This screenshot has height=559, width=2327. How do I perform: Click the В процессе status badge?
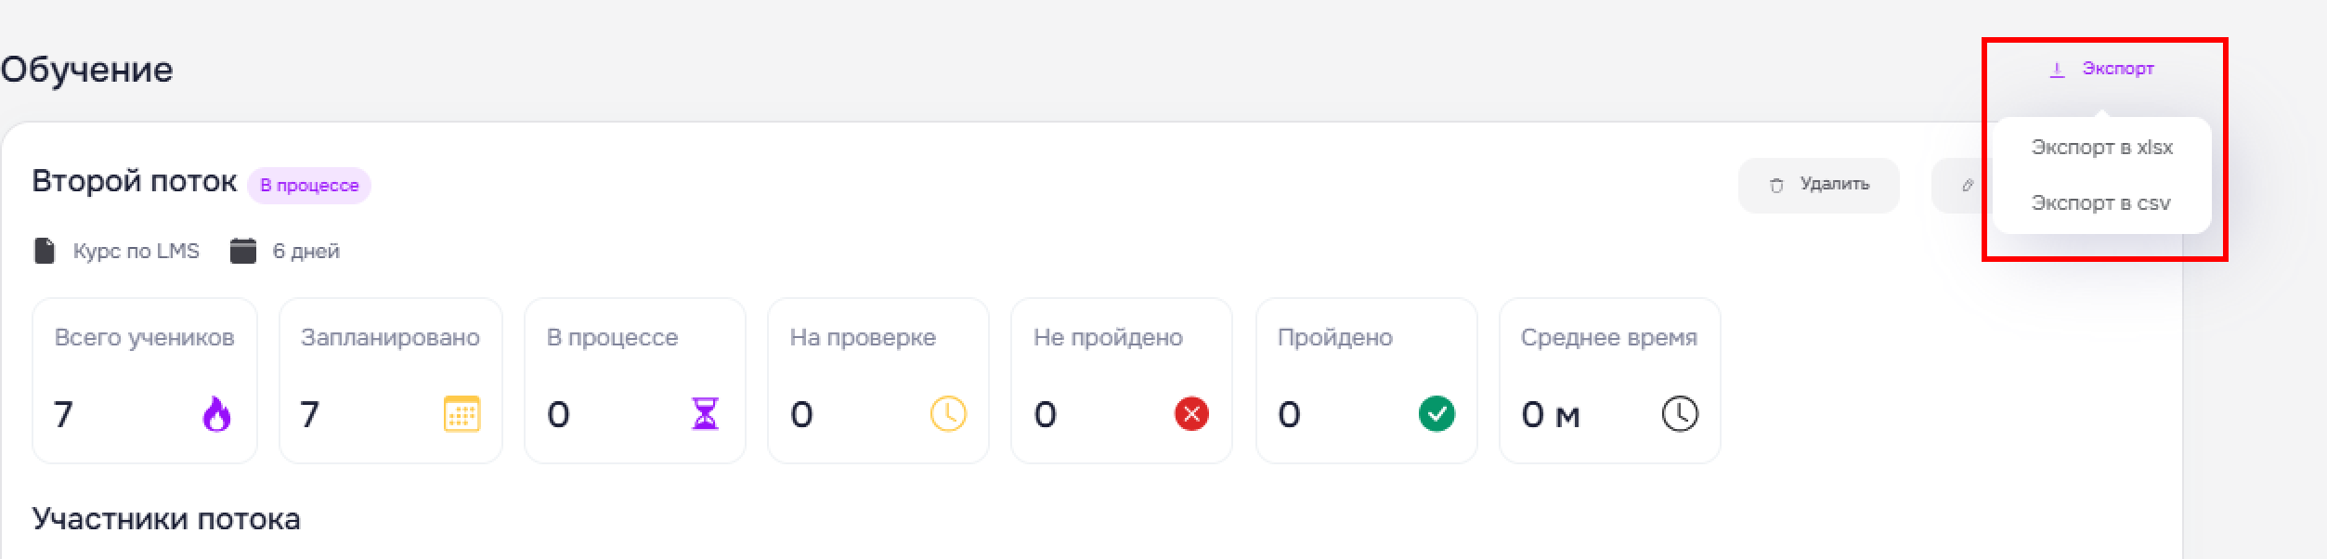(309, 186)
